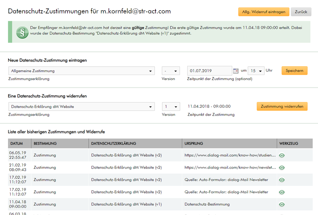Click page title with m.kornfeld@str-act.com
318x215 pixels.
[x=89, y=11]
